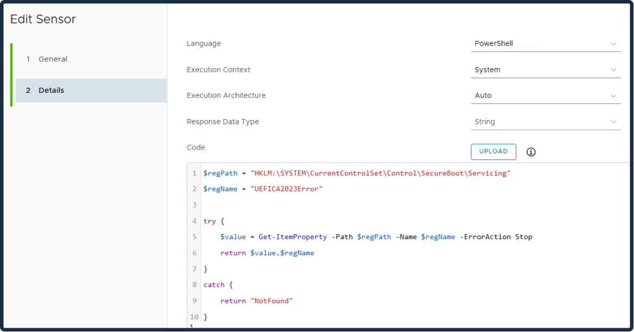This screenshot has width=634, height=332.
Task: Click line number 1 in editor gutter
Action: [x=194, y=173]
